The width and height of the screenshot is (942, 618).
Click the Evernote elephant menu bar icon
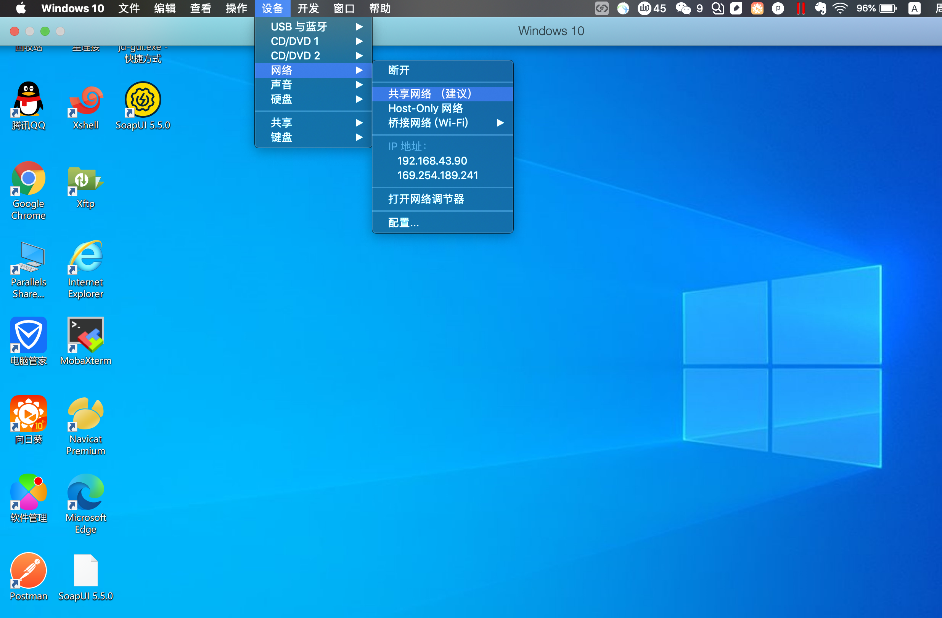pyautogui.click(x=820, y=8)
